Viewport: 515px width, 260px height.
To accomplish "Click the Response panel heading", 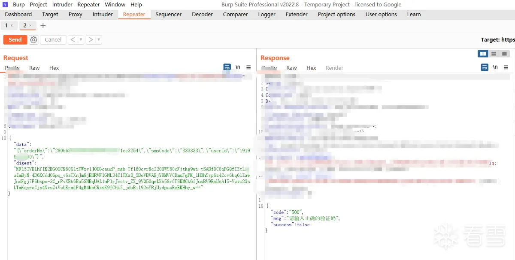I will click(275, 58).
